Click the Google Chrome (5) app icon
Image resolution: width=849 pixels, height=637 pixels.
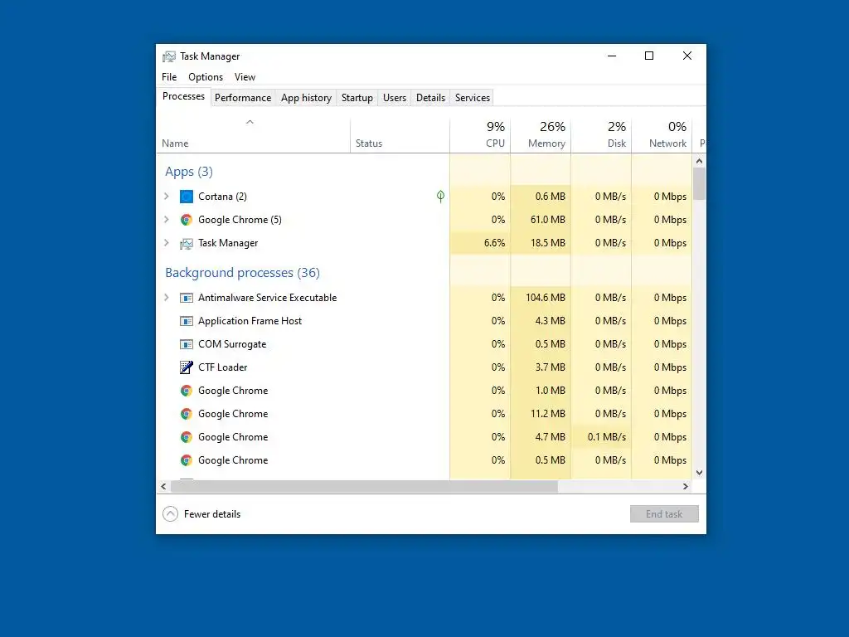tap(187, 220)
